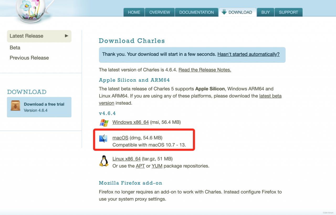
Task: Click "Compatible with macOS 10.7 - 13." text
Action: (x=149, y=145)
